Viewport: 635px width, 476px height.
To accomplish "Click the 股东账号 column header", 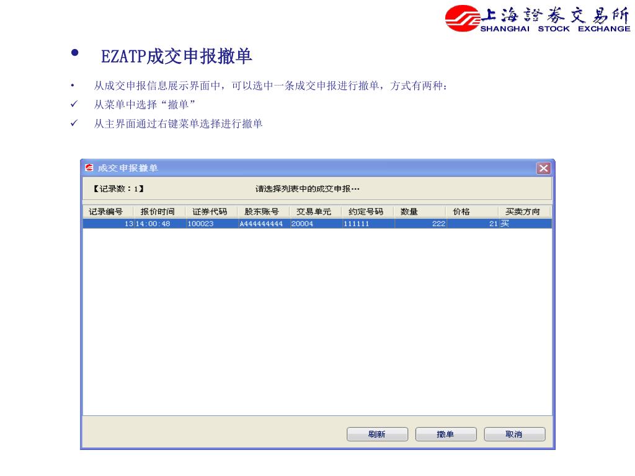I will 263,211.
